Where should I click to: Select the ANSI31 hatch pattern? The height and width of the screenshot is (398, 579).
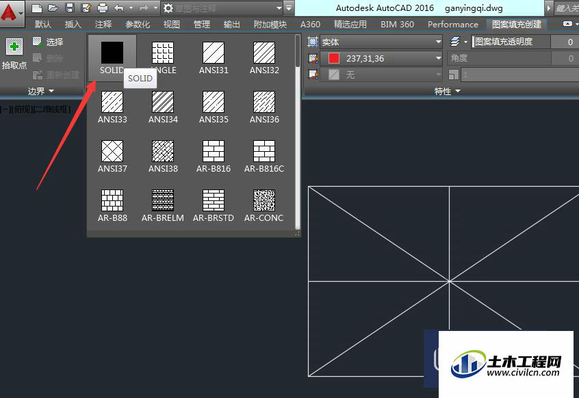click(x=214, y=57)
